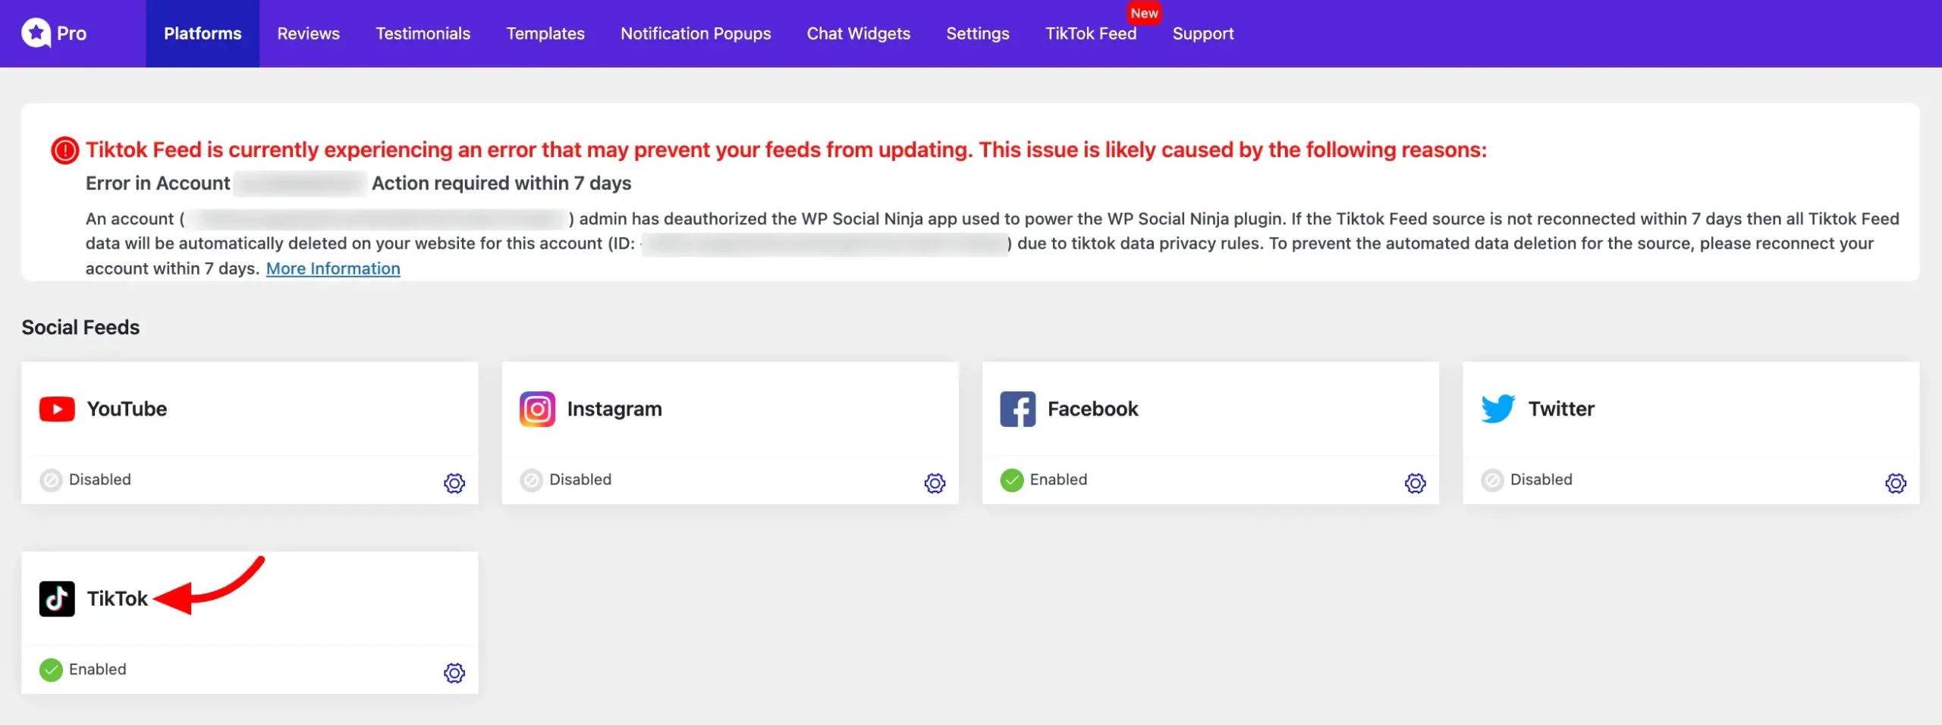
Task: Click the red error alert icon
Action: [64, 149]
